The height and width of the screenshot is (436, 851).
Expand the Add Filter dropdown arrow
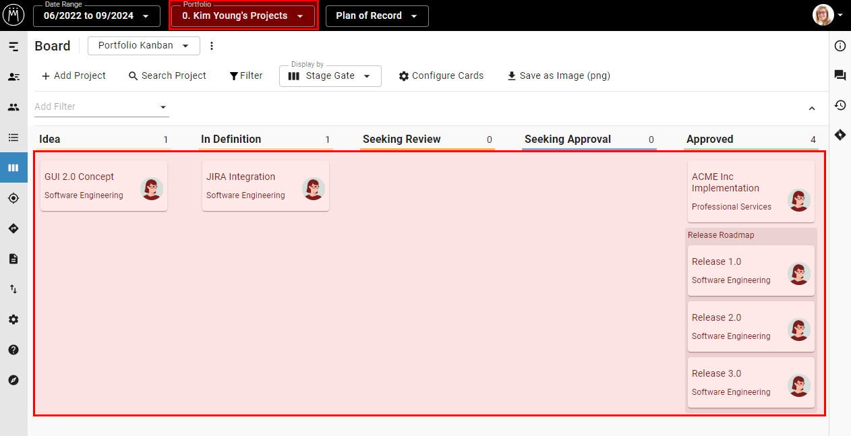click(163, 107)
